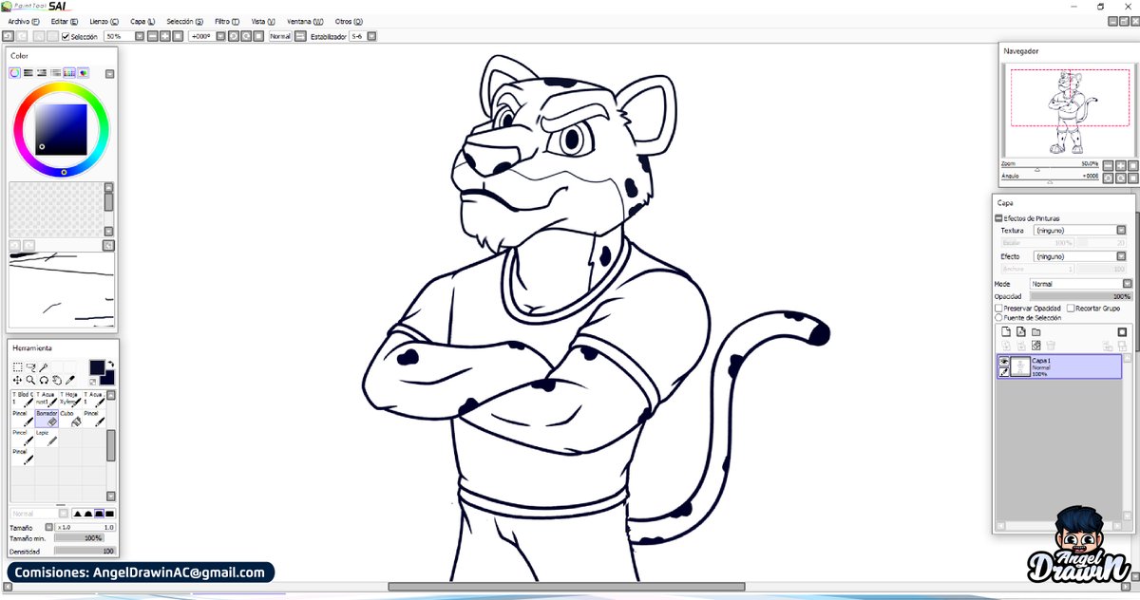The width and height of the screenshot is (1140, 600).
Task: Click the foreground color swatch
Action: coord(97,367)
